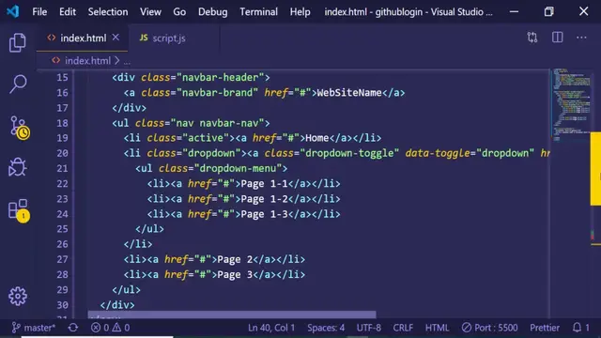Restore down the window
This screenshot has height=338, width=601.
coord(548,12)
